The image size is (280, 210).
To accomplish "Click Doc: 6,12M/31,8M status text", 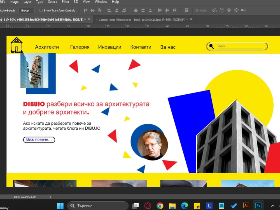I will (x=25, y=197).
